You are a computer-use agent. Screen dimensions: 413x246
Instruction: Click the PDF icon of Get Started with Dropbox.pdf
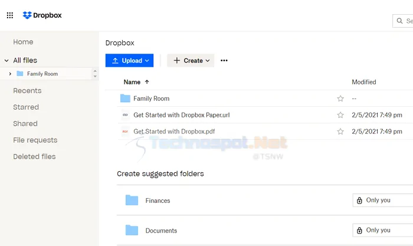point(125,131)
